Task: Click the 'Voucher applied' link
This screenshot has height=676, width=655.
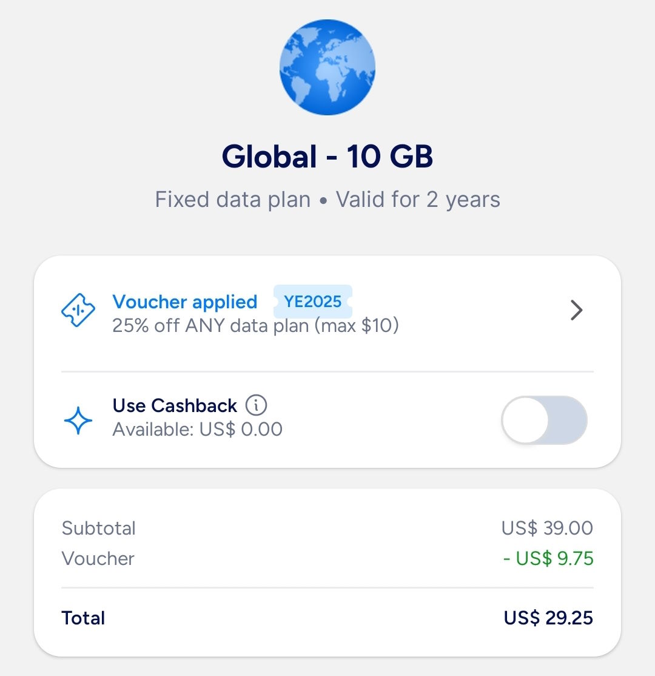Action: [x=185, y=302]
